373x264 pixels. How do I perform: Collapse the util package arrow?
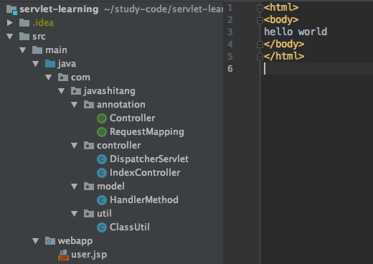[75, 214]
